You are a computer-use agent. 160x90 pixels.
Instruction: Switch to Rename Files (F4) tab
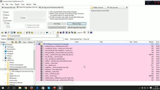8,7
